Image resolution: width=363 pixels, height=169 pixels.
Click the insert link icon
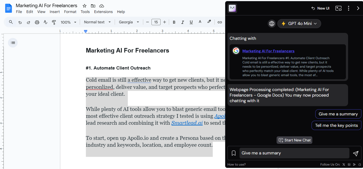tap(220, 22)
